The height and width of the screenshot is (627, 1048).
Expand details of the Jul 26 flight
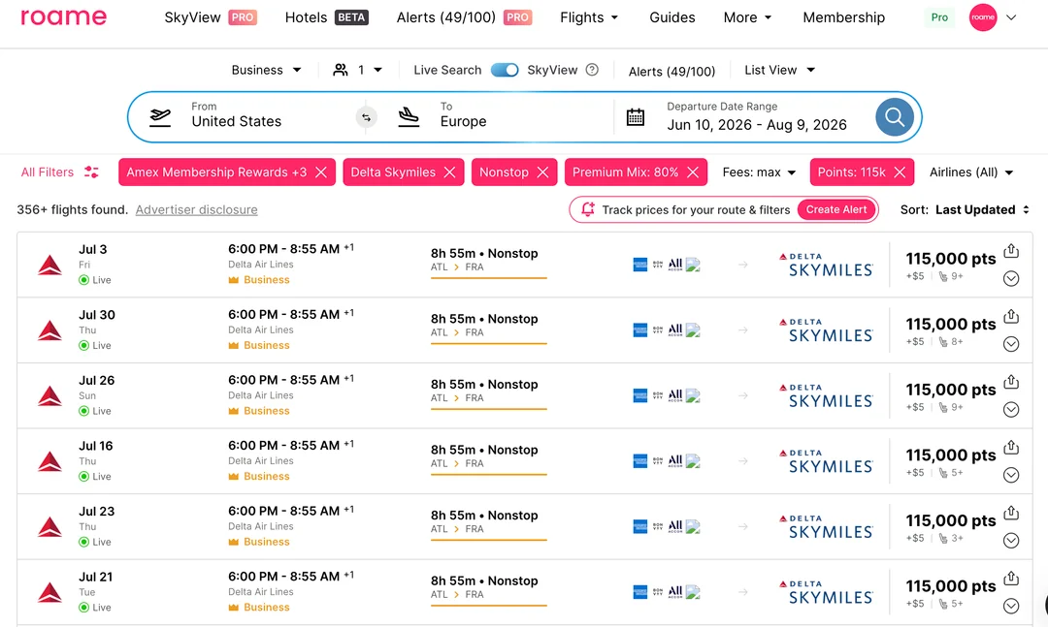pyautogui.click(x=1011, y=409)
